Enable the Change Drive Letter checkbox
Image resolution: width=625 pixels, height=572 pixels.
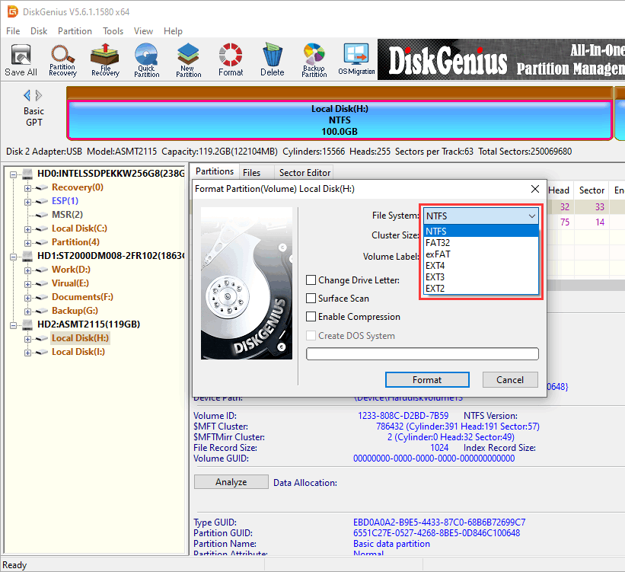pyautogui.click(x=311, y=280)
